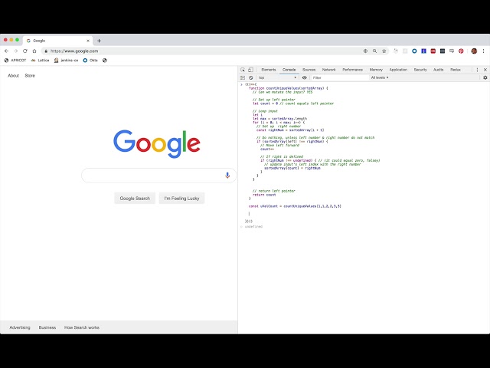Switch to the Redux tab
Image resolution: width=490 pixels, height=368 pixels.
tap(456, 70)
